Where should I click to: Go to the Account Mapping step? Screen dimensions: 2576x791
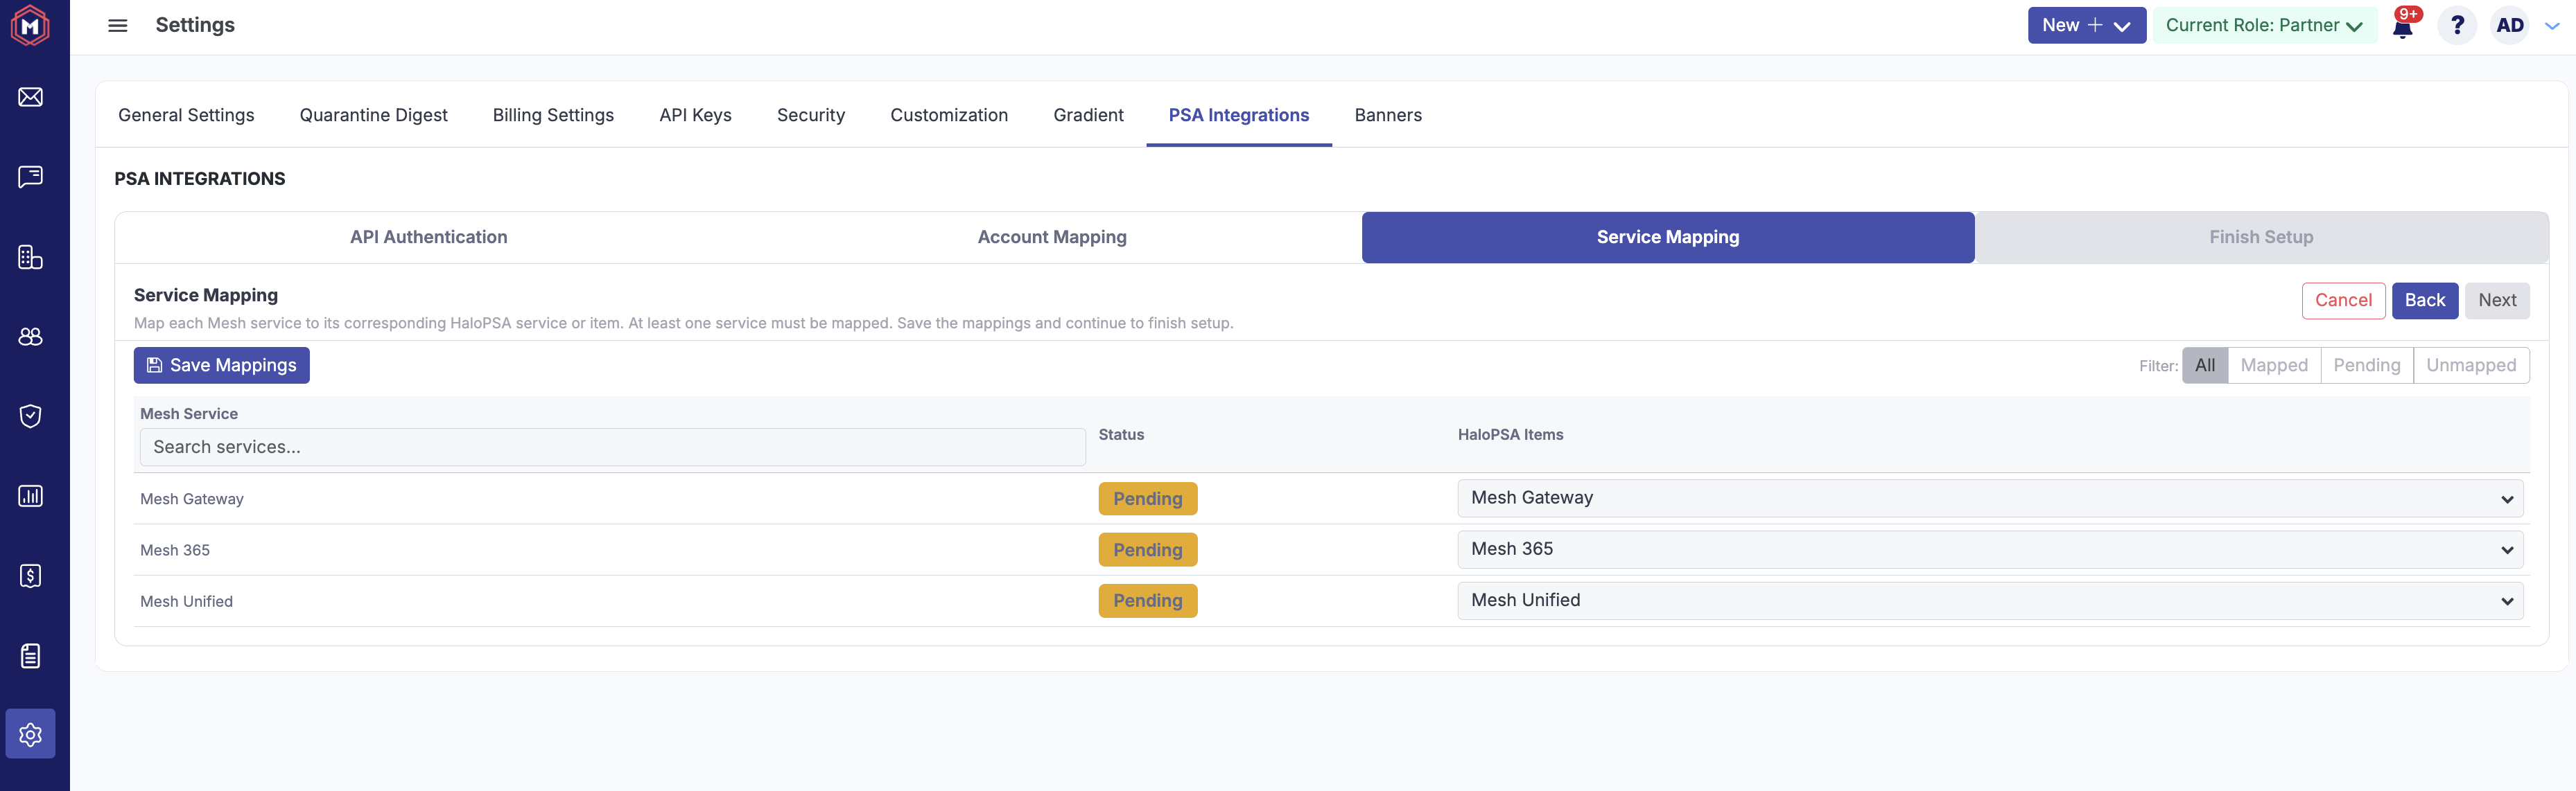pos(1052,238)
